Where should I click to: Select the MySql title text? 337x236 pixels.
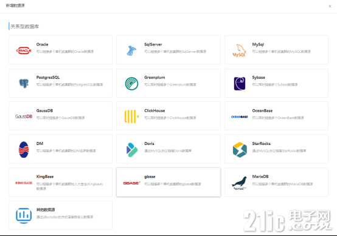258,44
